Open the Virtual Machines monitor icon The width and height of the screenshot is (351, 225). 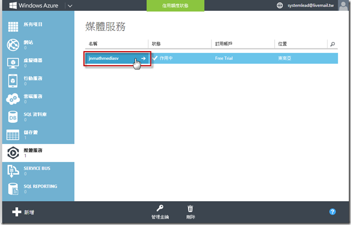pyautogui.click(x=13, y=63)
